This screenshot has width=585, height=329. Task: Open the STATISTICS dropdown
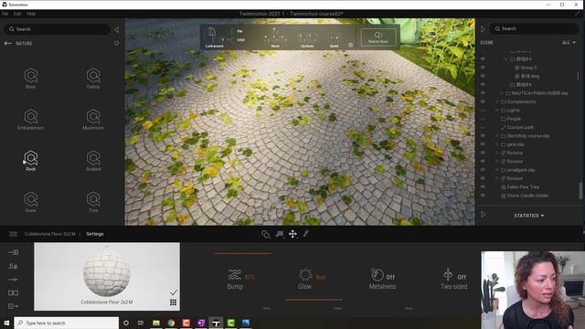(x=529, y=216)
